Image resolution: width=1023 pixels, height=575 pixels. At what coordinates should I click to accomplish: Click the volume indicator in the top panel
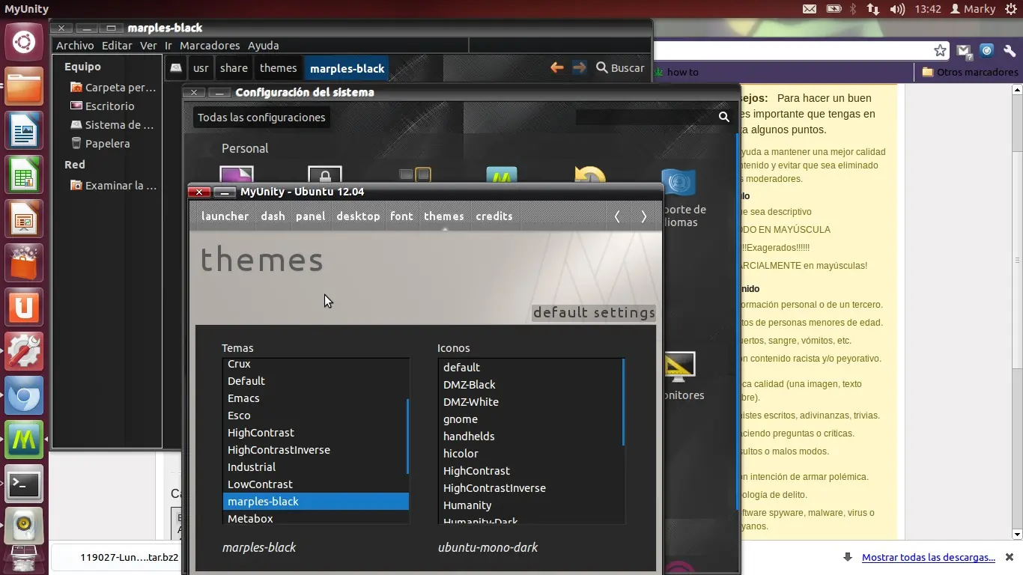pos(898,9)
